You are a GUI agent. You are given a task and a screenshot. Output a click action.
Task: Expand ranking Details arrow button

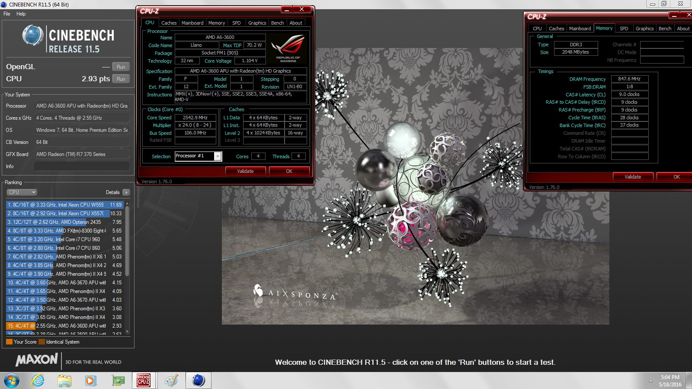pyautogui.click(x=126, y=192)
